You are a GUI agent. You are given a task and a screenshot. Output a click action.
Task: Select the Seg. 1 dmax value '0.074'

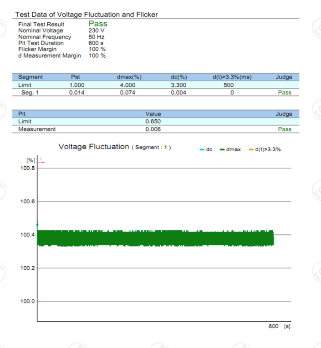pyautogui.click(x=127, y=93)
